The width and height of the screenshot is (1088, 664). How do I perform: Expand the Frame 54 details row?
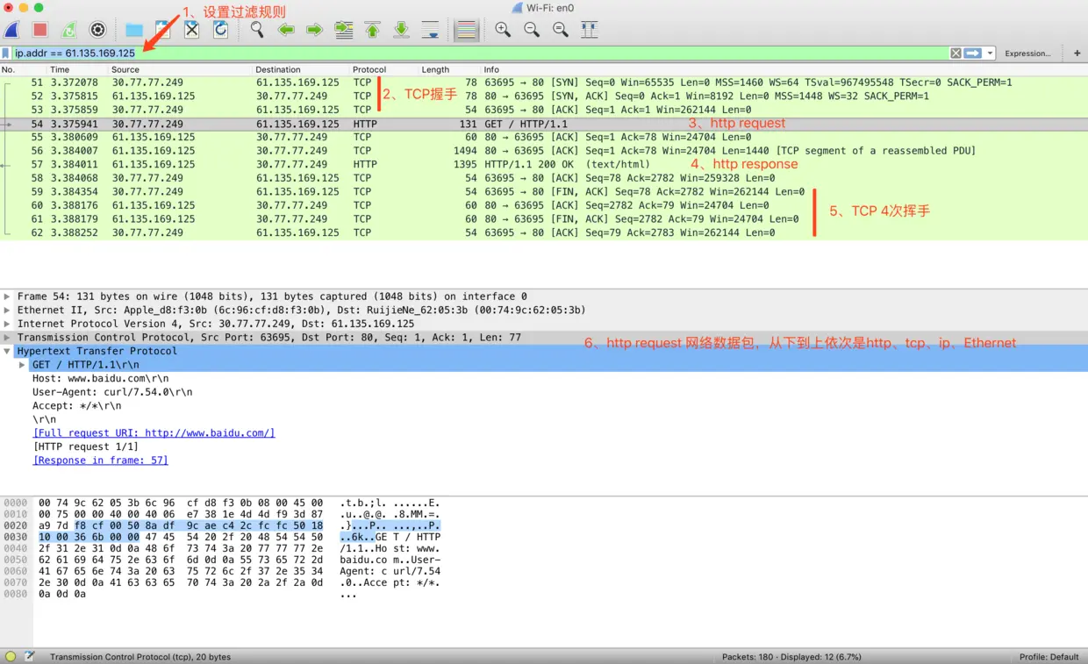coord(8,296)
